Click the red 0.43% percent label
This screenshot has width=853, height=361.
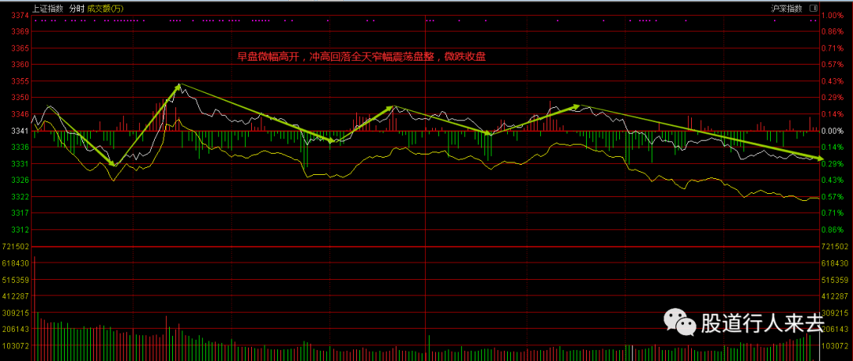tap(832, 81)
